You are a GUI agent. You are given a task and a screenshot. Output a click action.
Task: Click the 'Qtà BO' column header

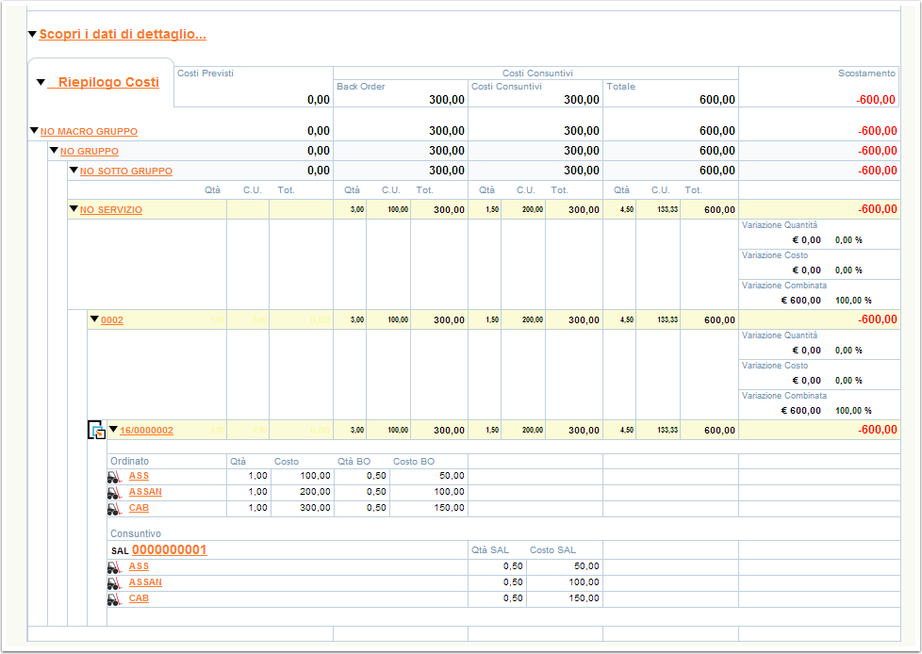click(x=354, y=461)
